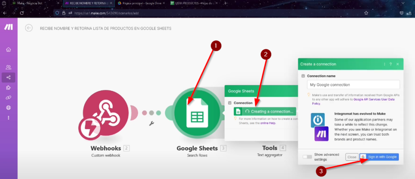Open the Connections link icon in sidebar

(x=9, y=98)
